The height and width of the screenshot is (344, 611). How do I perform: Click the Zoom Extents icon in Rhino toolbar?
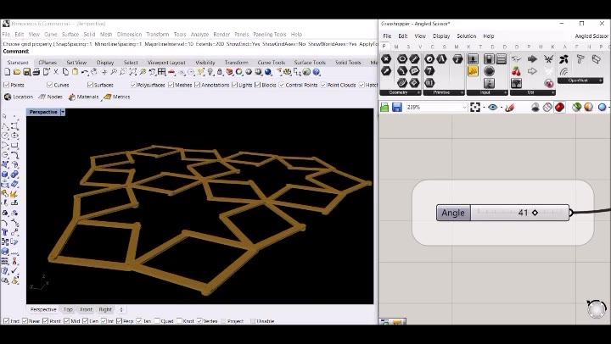[x=133, y=72]
